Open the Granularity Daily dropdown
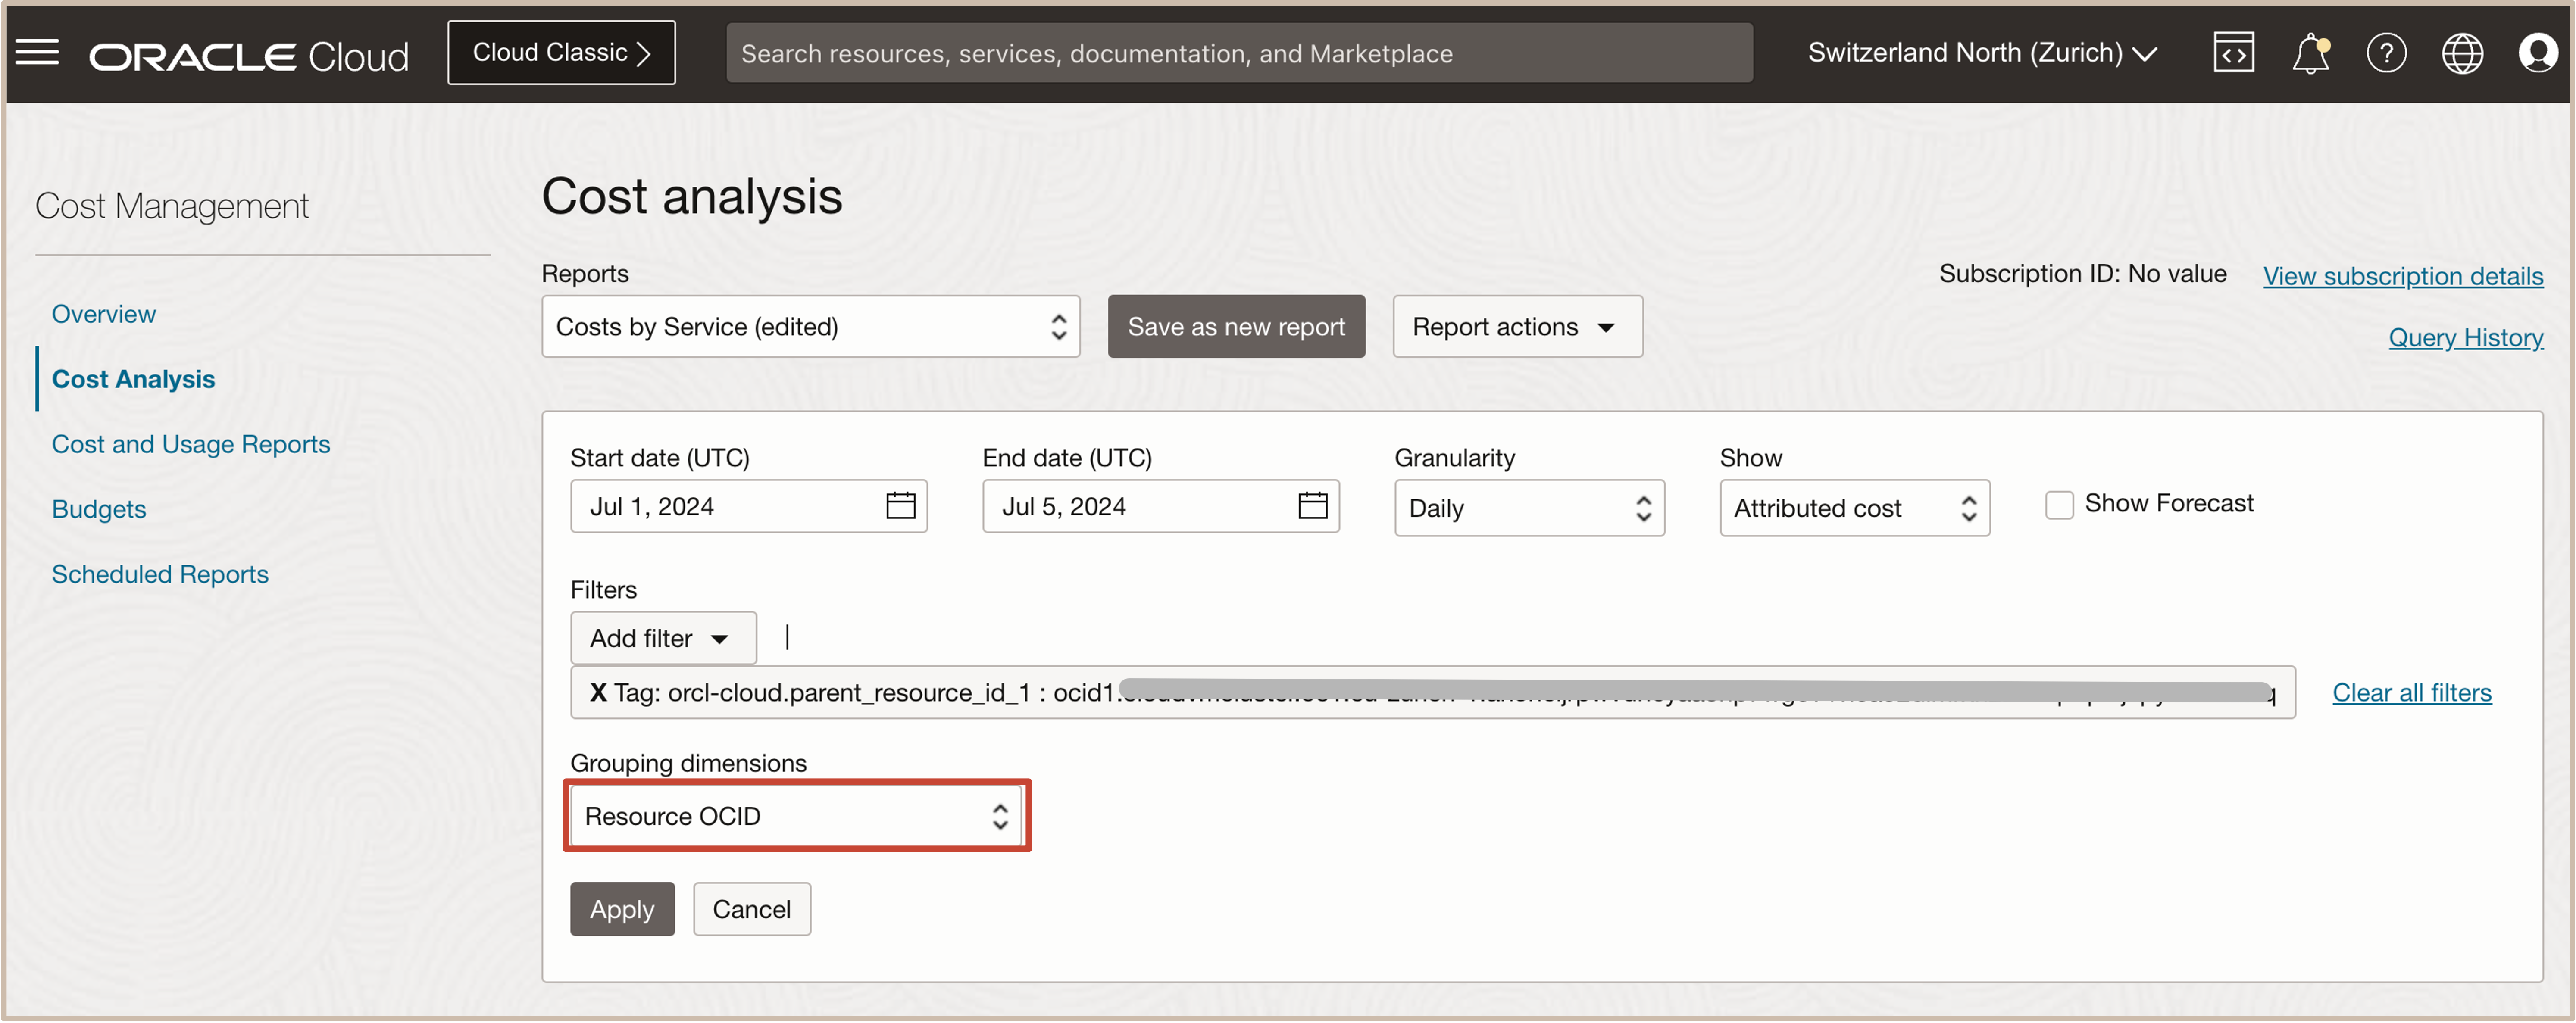Screen dimensions: 2576x1023 click(x=1528, y=508)
